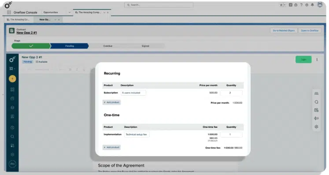Open the documents folder sidebar icon

tap(12, 98)
